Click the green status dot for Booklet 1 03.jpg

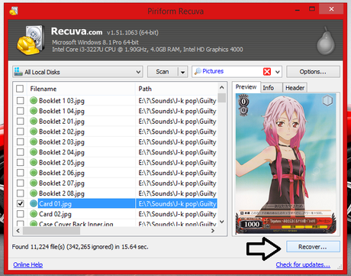tap(34, 100)
